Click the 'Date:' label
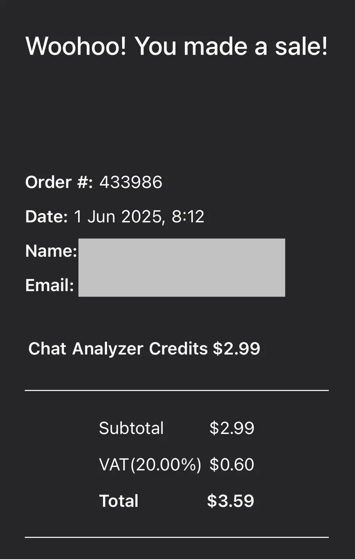 [46, 217]
